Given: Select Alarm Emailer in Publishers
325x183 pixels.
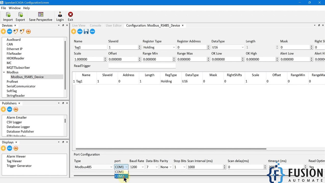Looking at the screenshot, I should (17, 117).
